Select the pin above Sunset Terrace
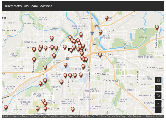 [x=54, y=56]
